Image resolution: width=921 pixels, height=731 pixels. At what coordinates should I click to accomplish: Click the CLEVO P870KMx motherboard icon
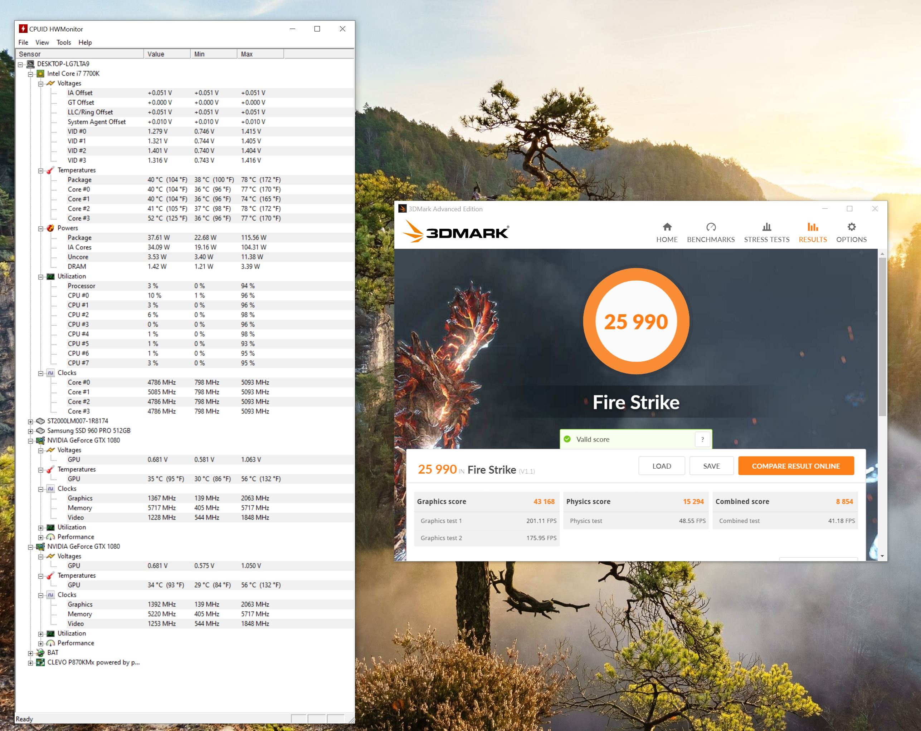point(40,662)
